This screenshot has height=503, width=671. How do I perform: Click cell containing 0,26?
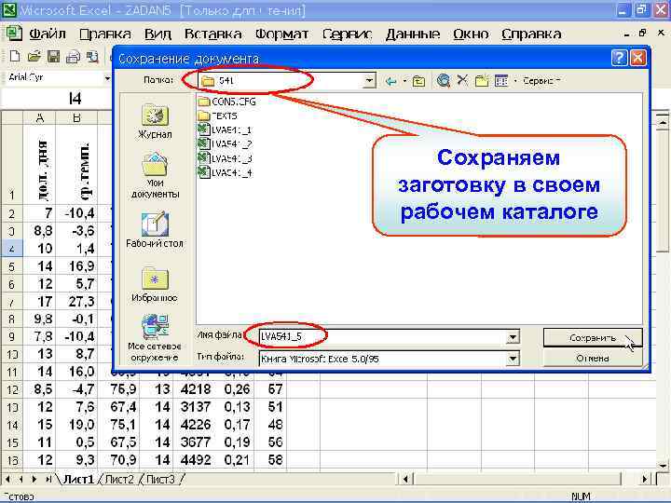point(234,389)
